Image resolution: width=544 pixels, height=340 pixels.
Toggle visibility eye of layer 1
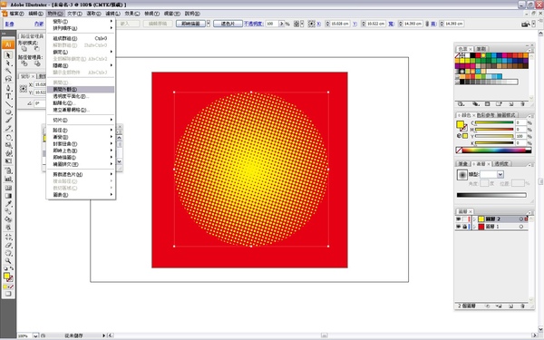[458, 227]
